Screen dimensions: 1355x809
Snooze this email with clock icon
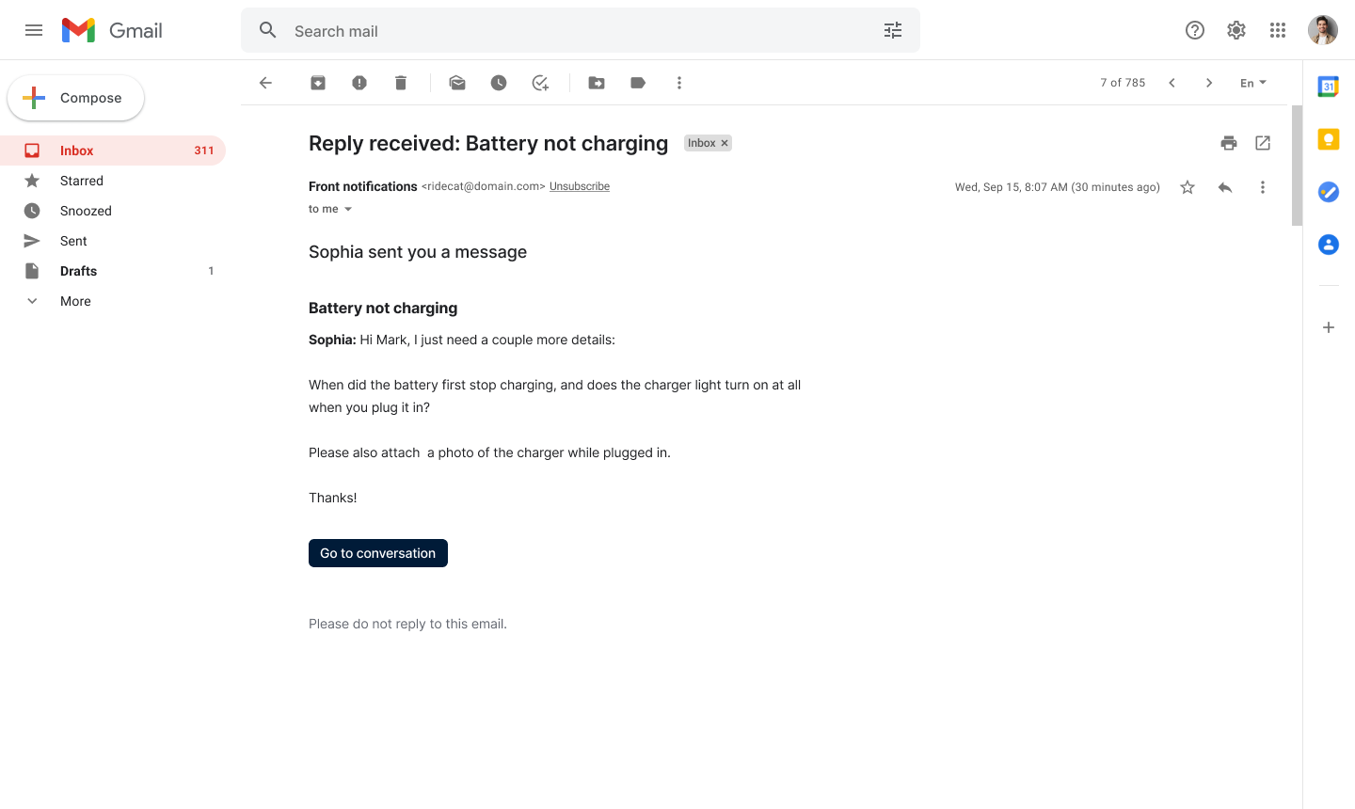coord(499,83)
